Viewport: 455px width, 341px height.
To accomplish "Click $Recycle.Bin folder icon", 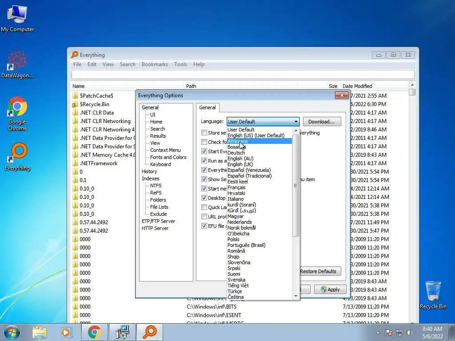I will 75,104.
